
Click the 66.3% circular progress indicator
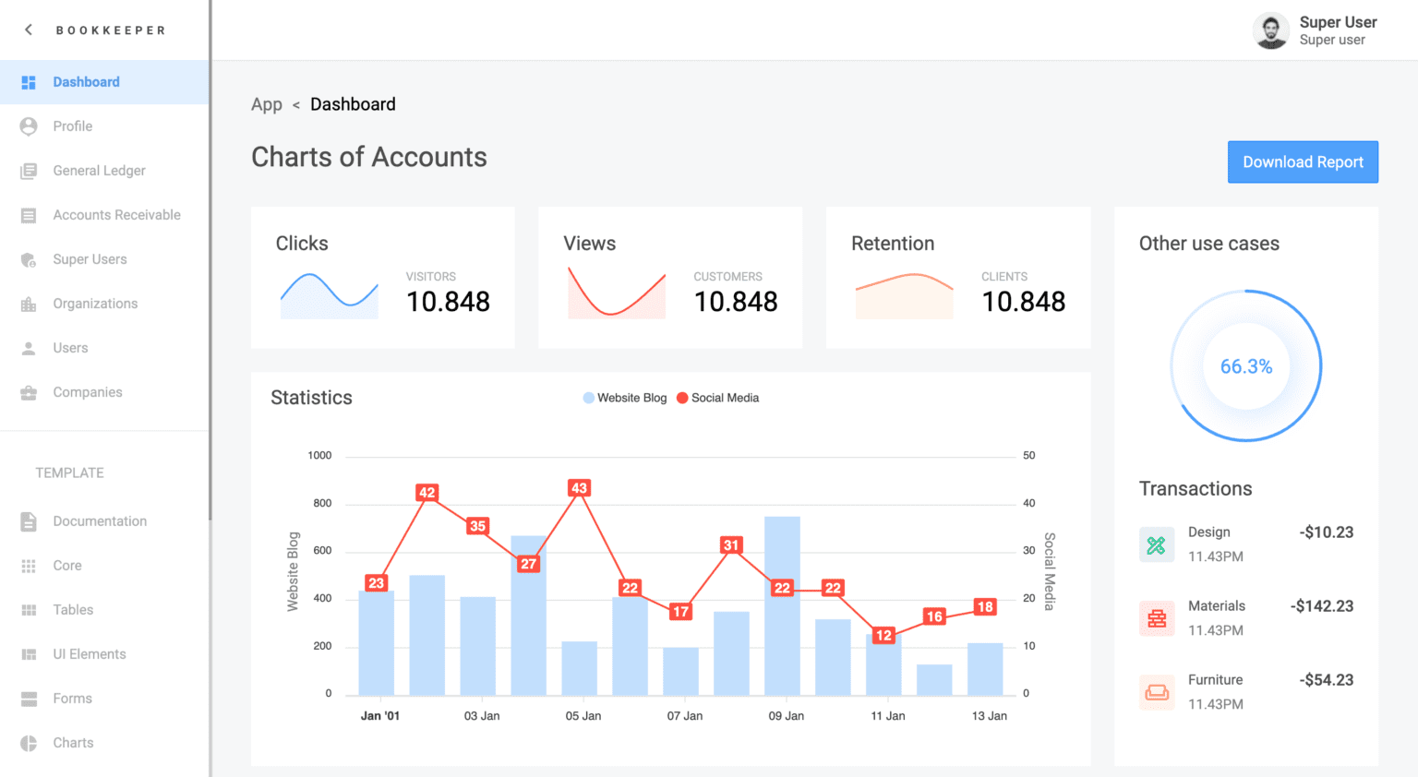(1246, 366)
